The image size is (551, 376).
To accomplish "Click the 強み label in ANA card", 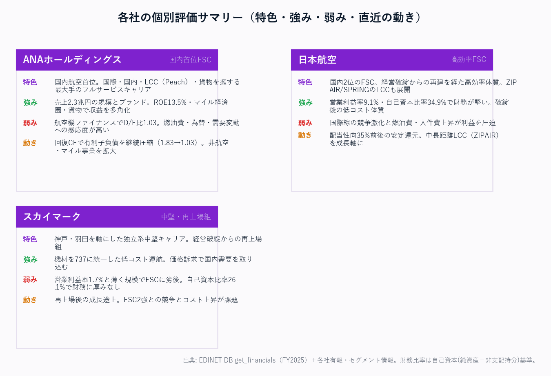I will click(30, 102).
